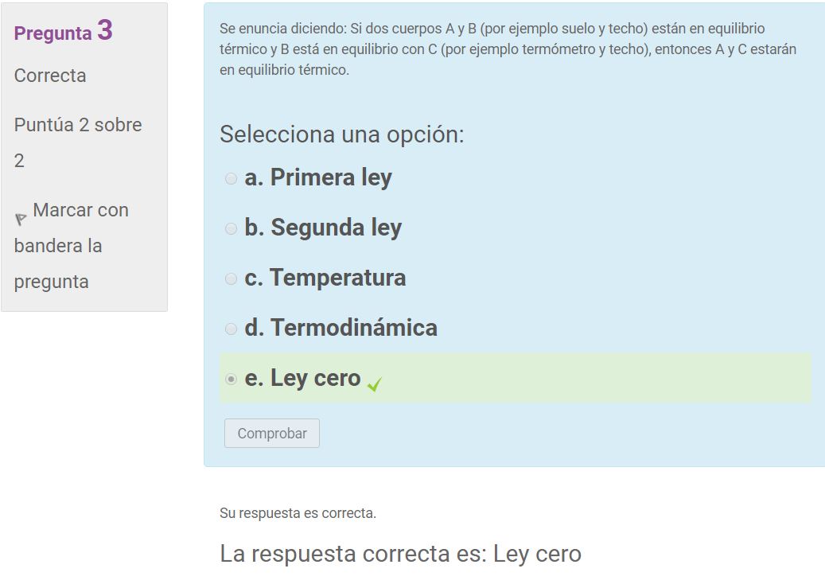Click the green checkmark next to Ley cero
825x584 pixels.
coord(375,384)
